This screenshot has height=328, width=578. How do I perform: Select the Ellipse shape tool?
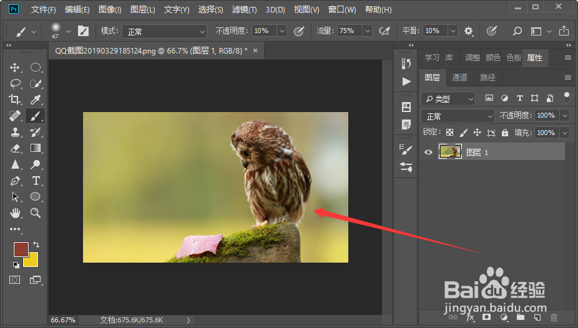(x=36, y=197)
